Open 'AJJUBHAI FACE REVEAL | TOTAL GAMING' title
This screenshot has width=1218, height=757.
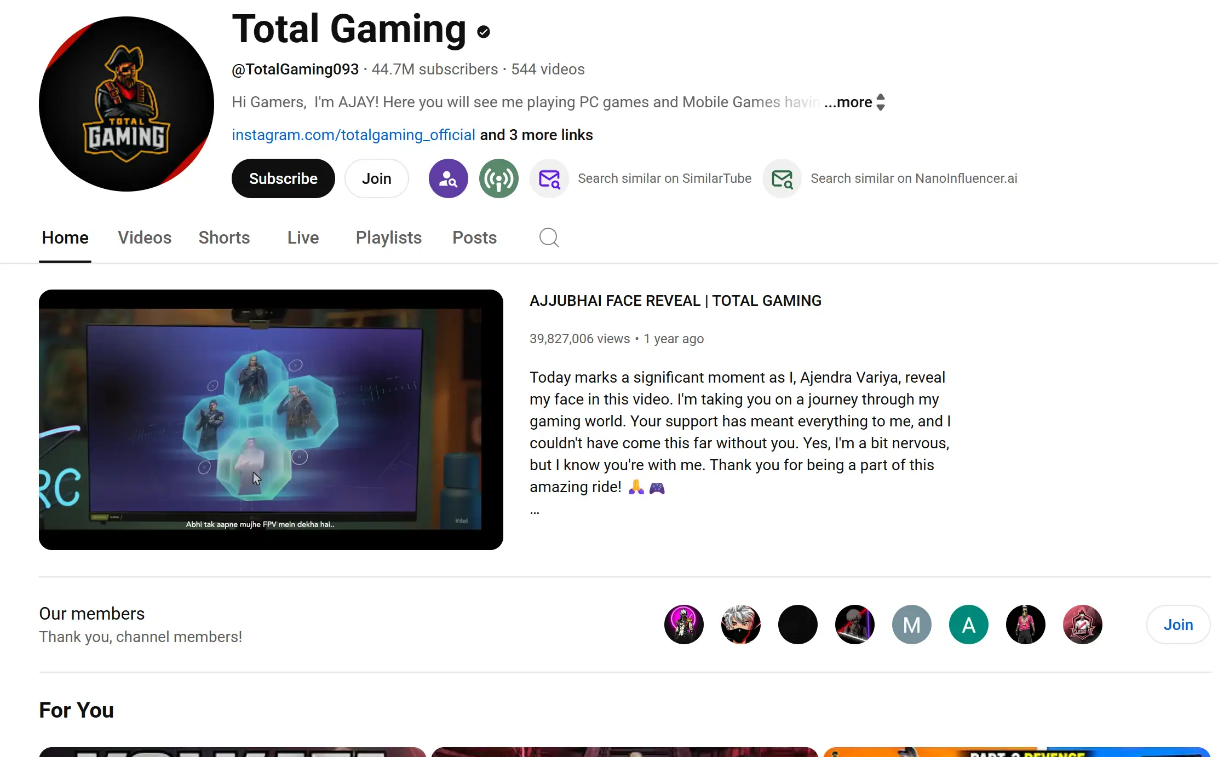[675, 301]
